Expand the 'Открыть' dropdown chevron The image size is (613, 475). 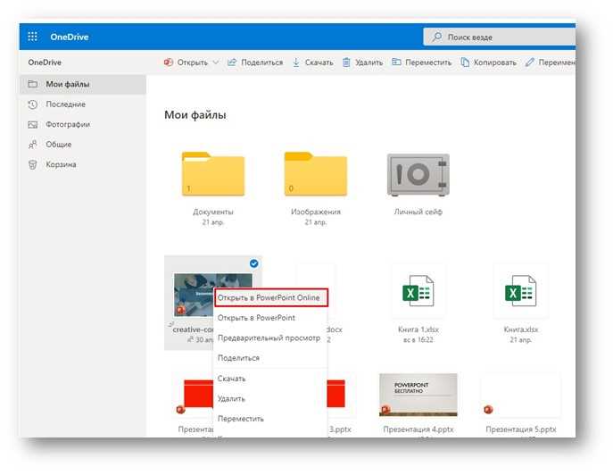(216, 62)
